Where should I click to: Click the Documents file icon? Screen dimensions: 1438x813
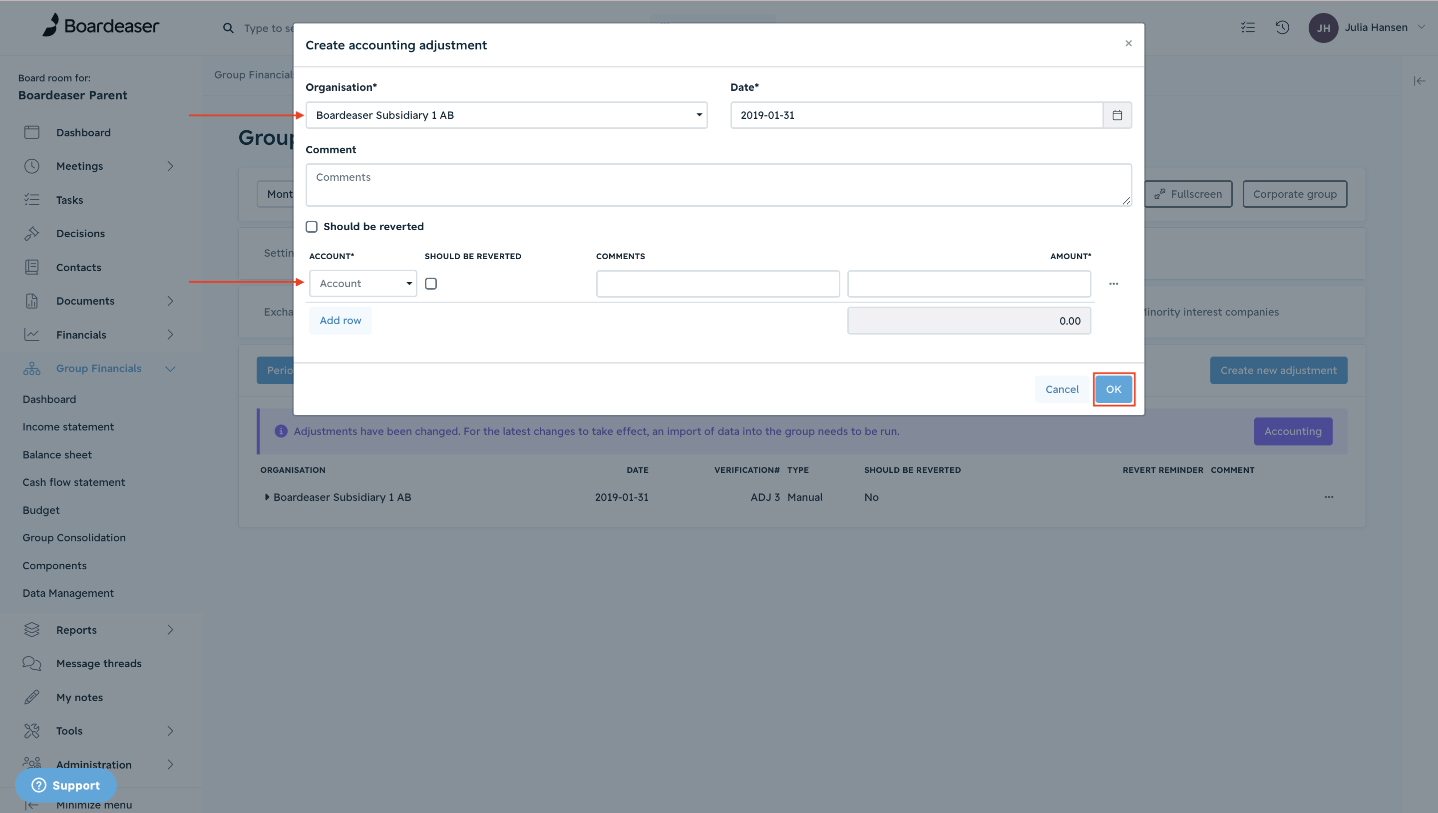tap(32, 301)
